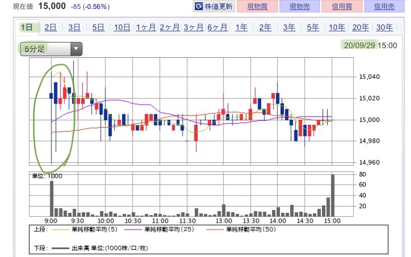Image resolution: width=411 pixels, height=257 pixels.
Task: Switch to the 3年 chart period
Action: pos(289,27)
